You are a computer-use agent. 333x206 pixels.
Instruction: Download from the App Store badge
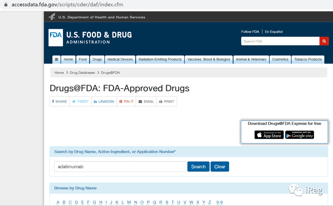pos(269,135)
